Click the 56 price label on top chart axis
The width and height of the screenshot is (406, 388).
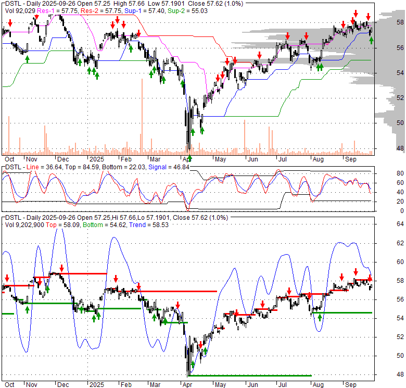tap(400, 48)
